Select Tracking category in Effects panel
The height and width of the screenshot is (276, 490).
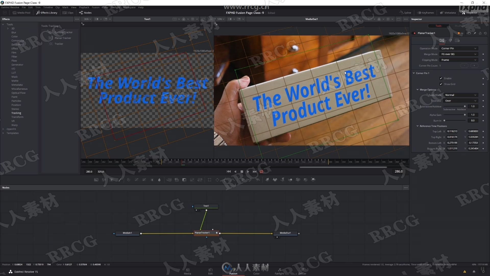[x=16, y=113]
